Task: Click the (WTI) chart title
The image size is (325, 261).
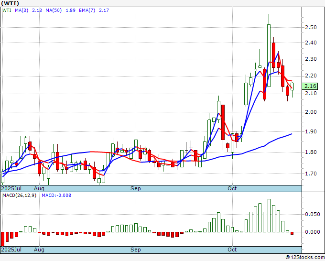Action: point(10,3)
